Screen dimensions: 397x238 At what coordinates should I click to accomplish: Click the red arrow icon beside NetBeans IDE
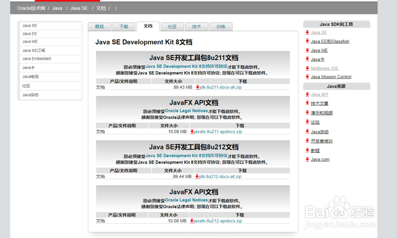307,68
